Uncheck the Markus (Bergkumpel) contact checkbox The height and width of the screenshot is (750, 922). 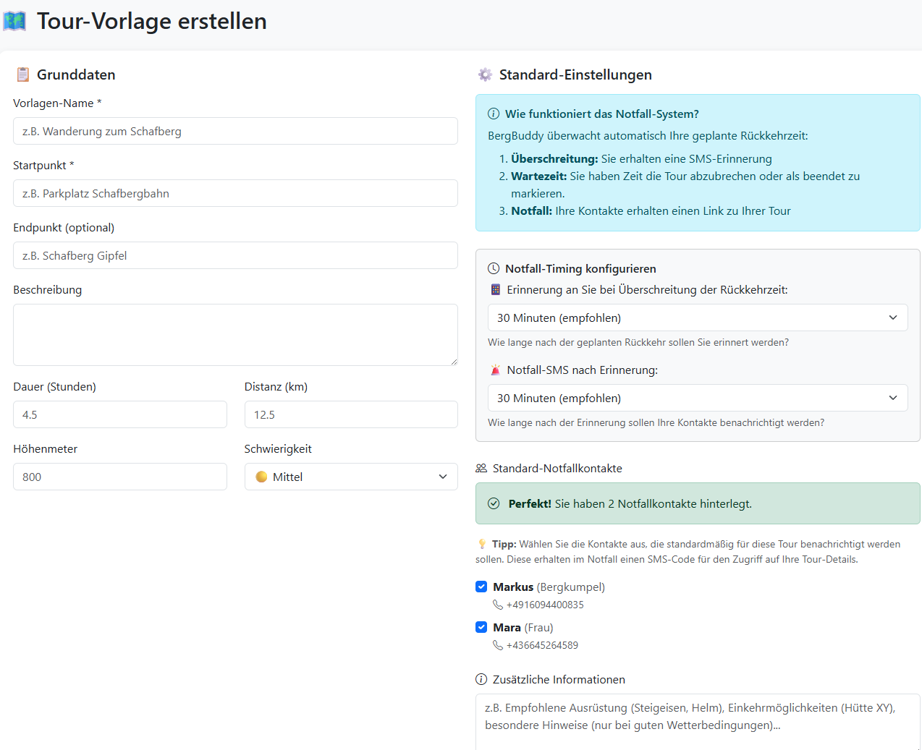click(481, 587)
